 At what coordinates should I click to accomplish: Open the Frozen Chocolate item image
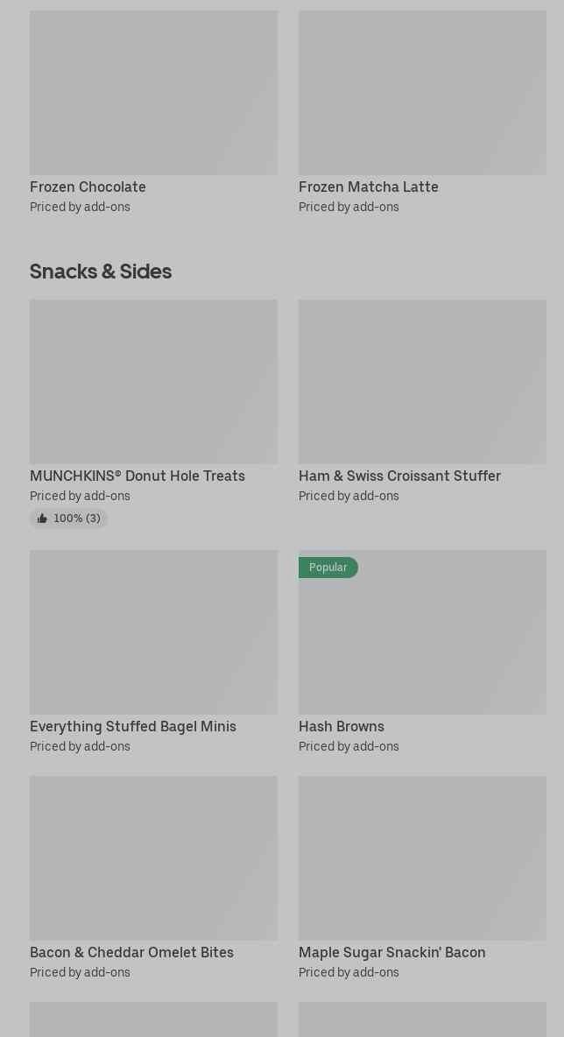tap(153, 93)
